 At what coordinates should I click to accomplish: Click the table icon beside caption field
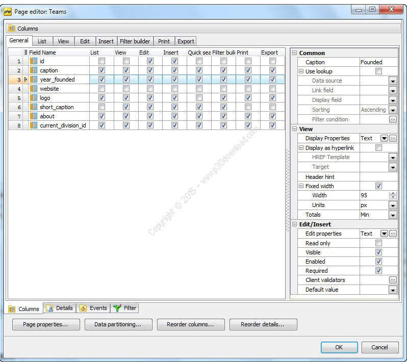point(34,70)
